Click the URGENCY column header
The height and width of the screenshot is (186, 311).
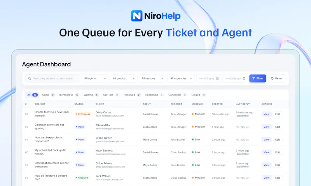coord(197,104)
